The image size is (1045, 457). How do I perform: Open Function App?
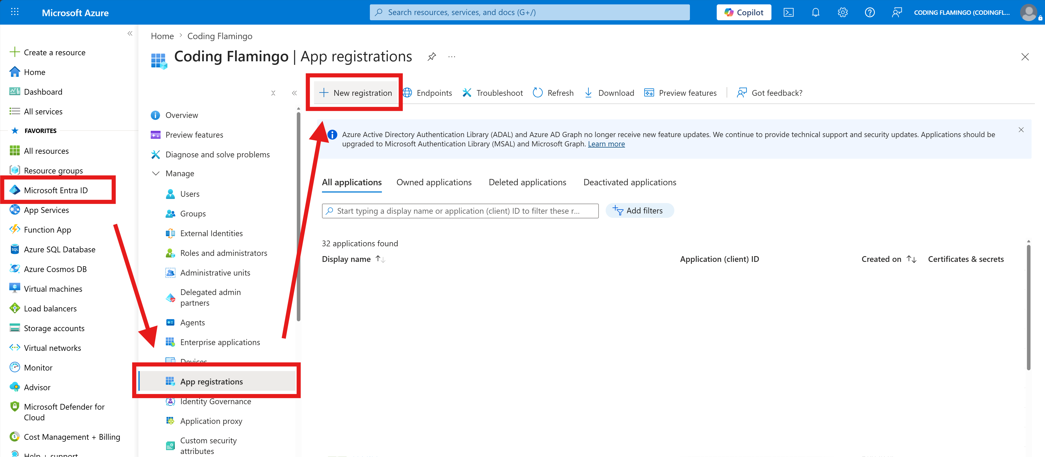click(40, 229)
